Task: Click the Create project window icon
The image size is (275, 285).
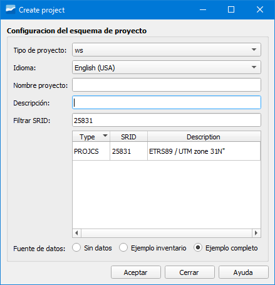Action: 11,9
